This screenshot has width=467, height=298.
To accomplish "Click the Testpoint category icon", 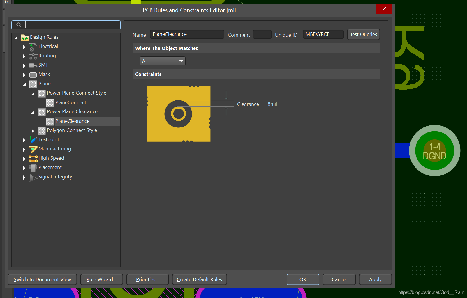I will click(33, 140).
